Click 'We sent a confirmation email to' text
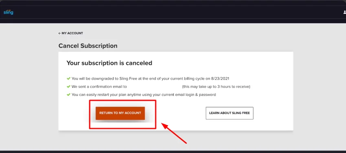This screenshot has height=153, width=346. (99, 86)
